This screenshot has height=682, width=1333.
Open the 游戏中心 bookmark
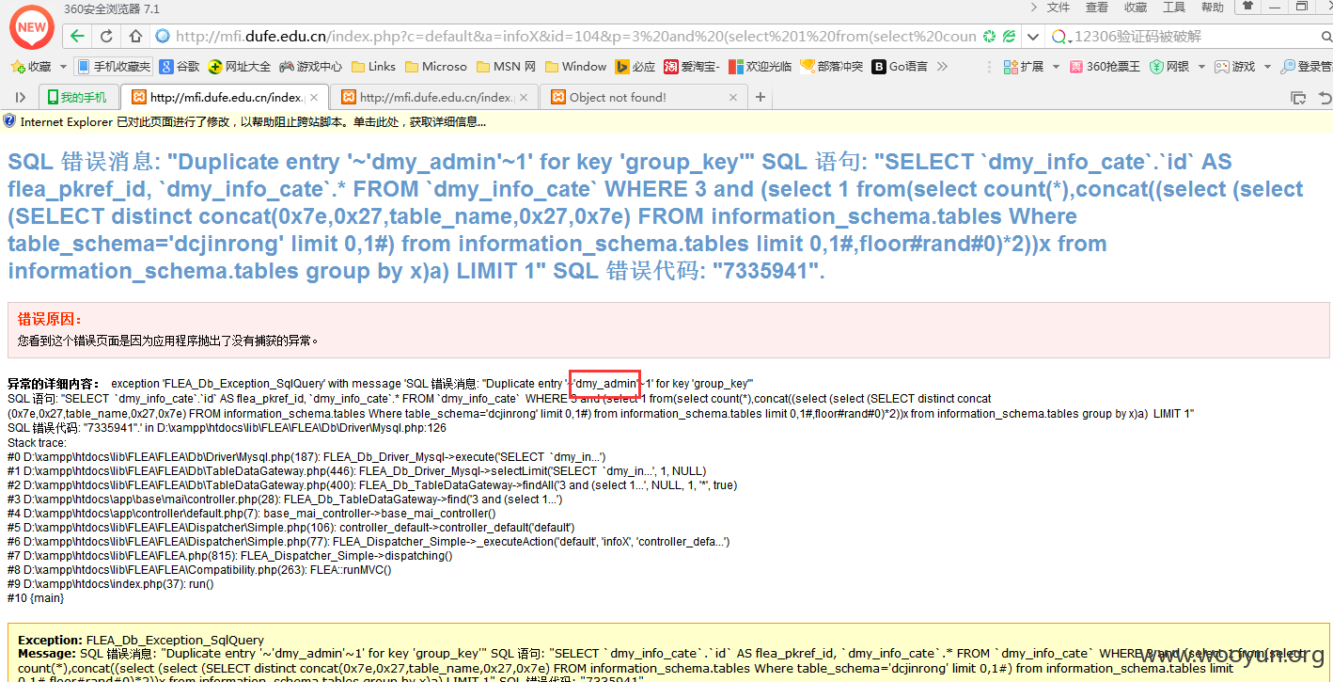[311, 67]
